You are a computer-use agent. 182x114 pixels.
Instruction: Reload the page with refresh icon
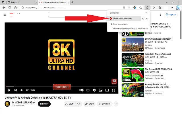(10, 8)
